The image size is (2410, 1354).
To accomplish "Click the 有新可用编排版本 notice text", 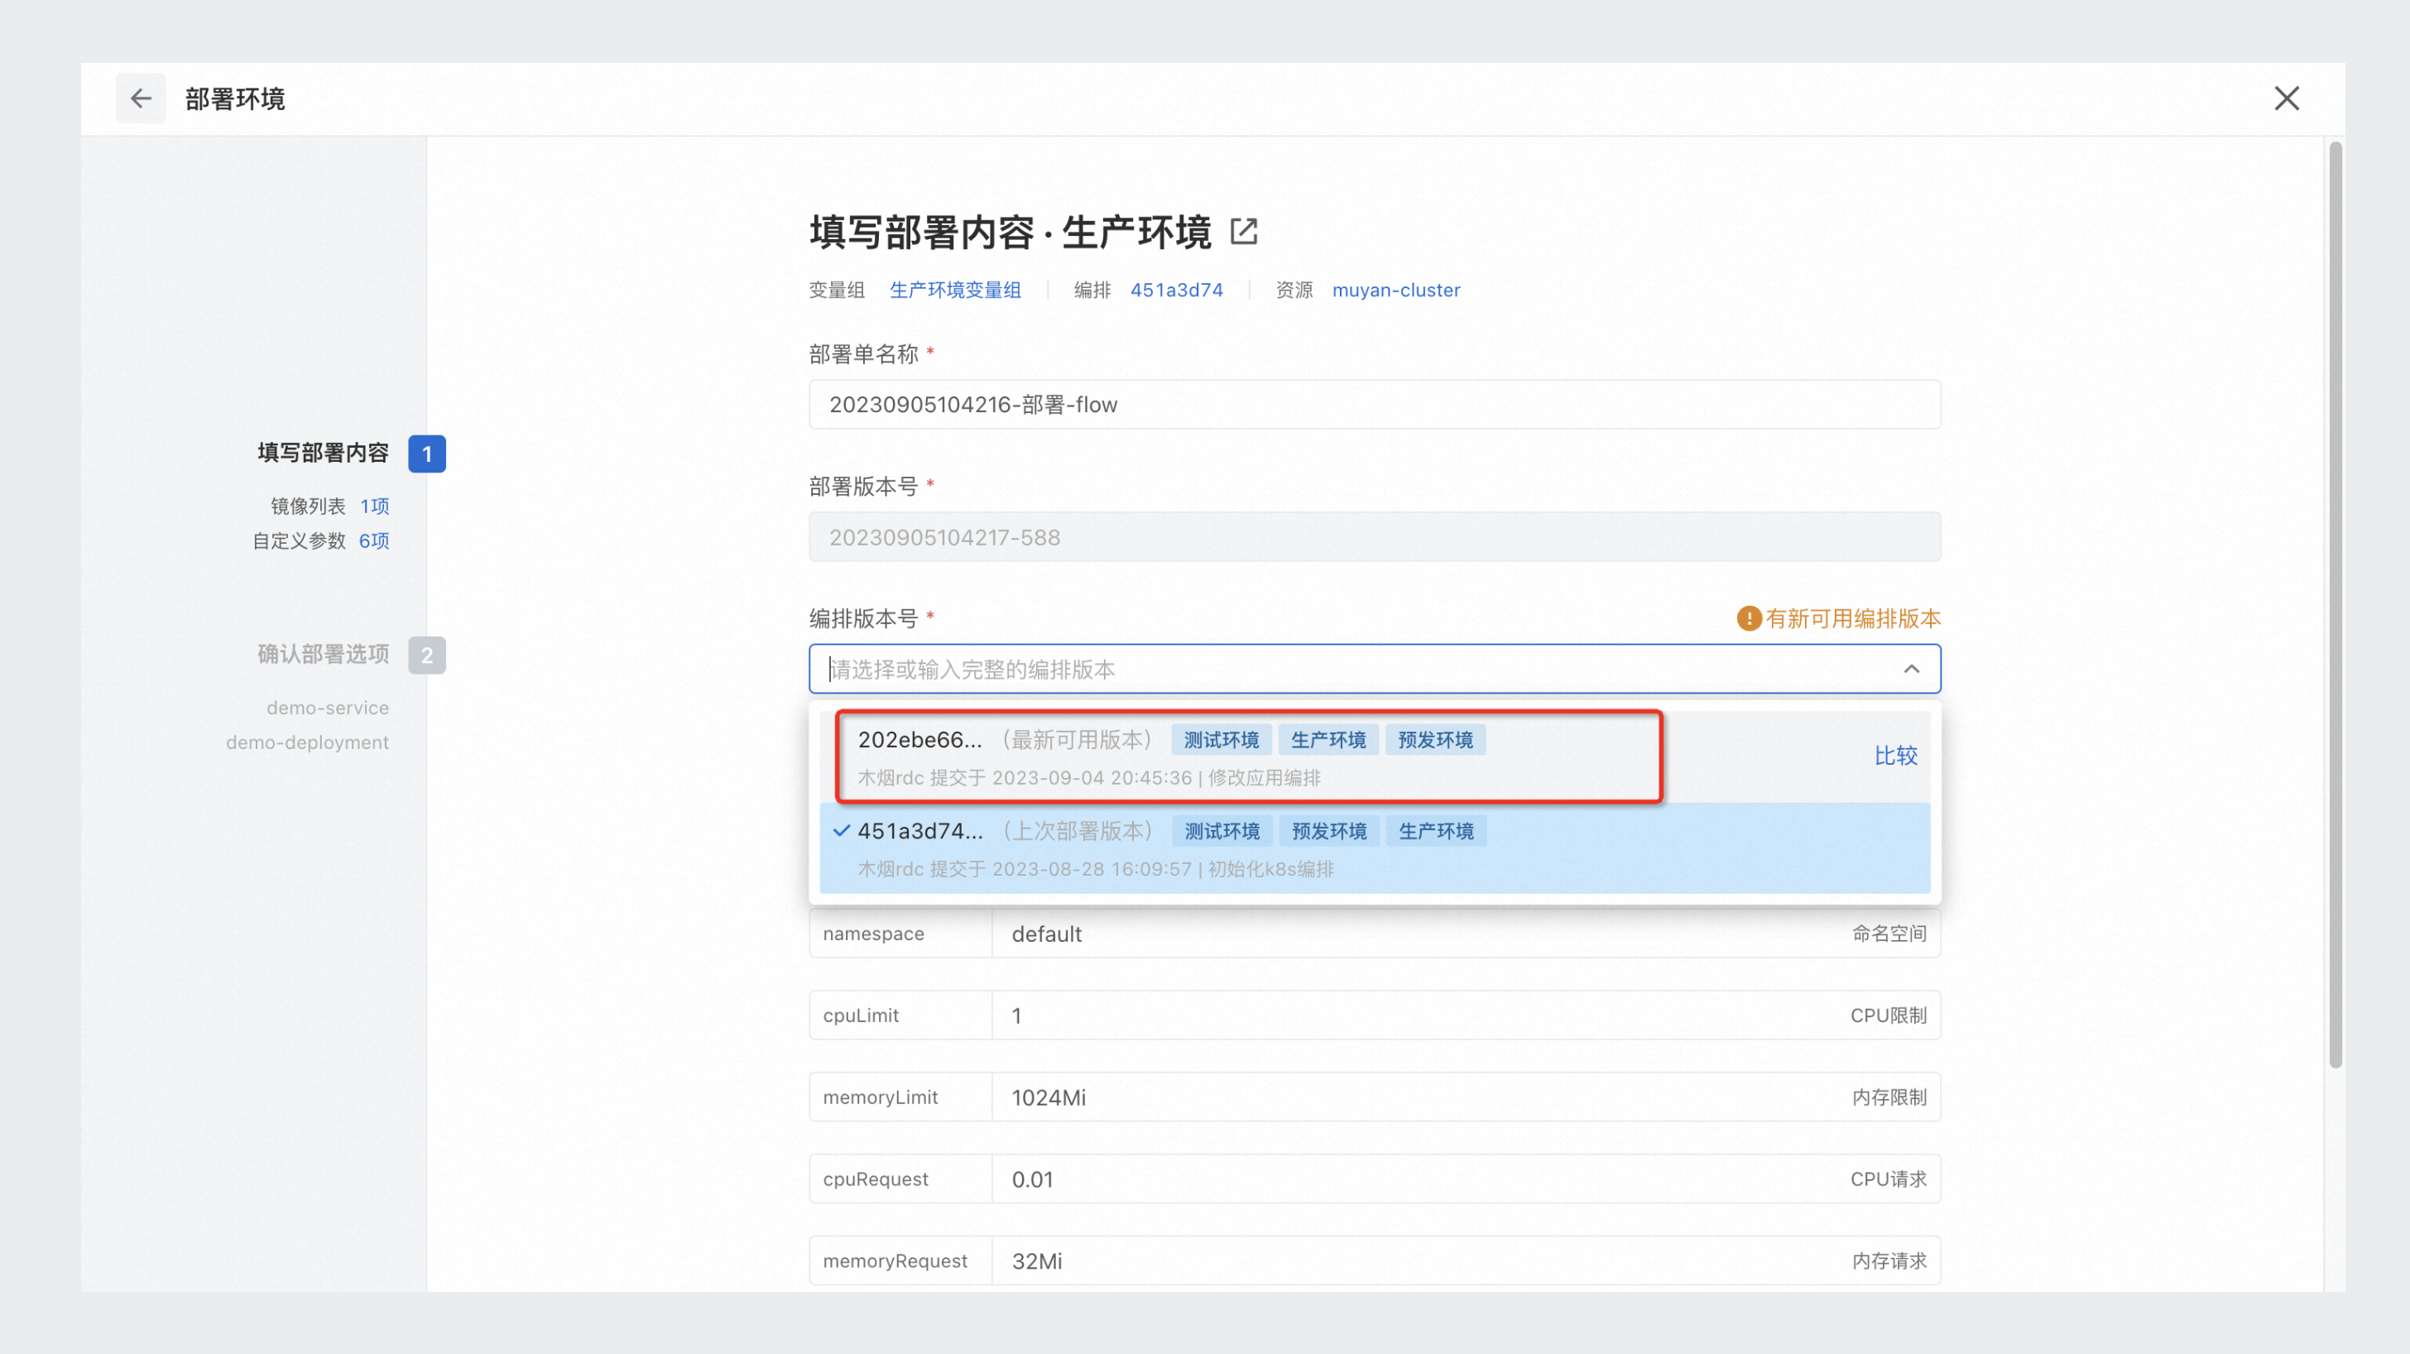I will point(1852,618).
